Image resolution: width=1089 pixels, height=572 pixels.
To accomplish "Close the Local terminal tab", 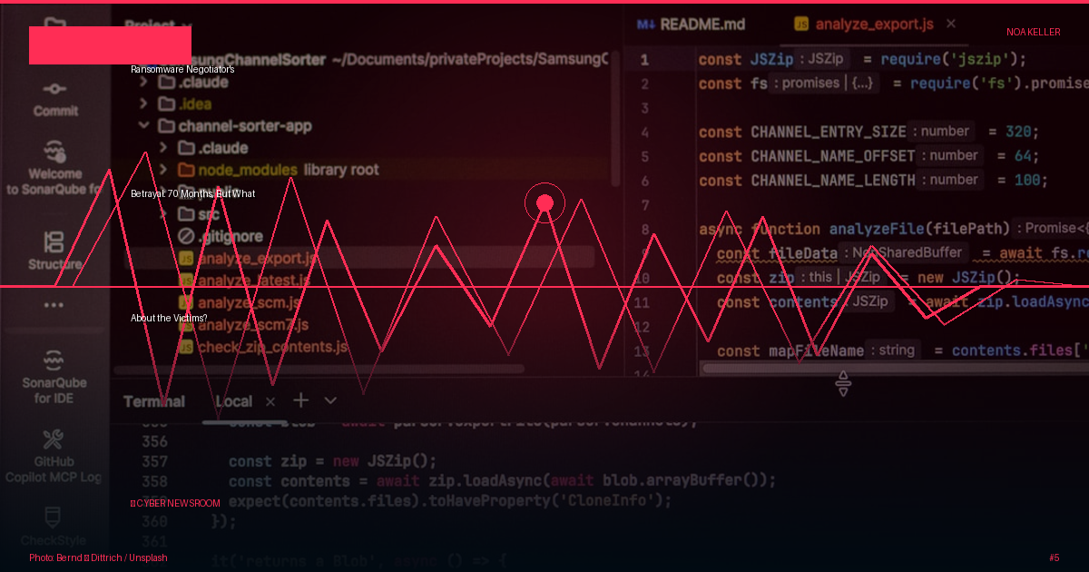I will coord(270,401).
